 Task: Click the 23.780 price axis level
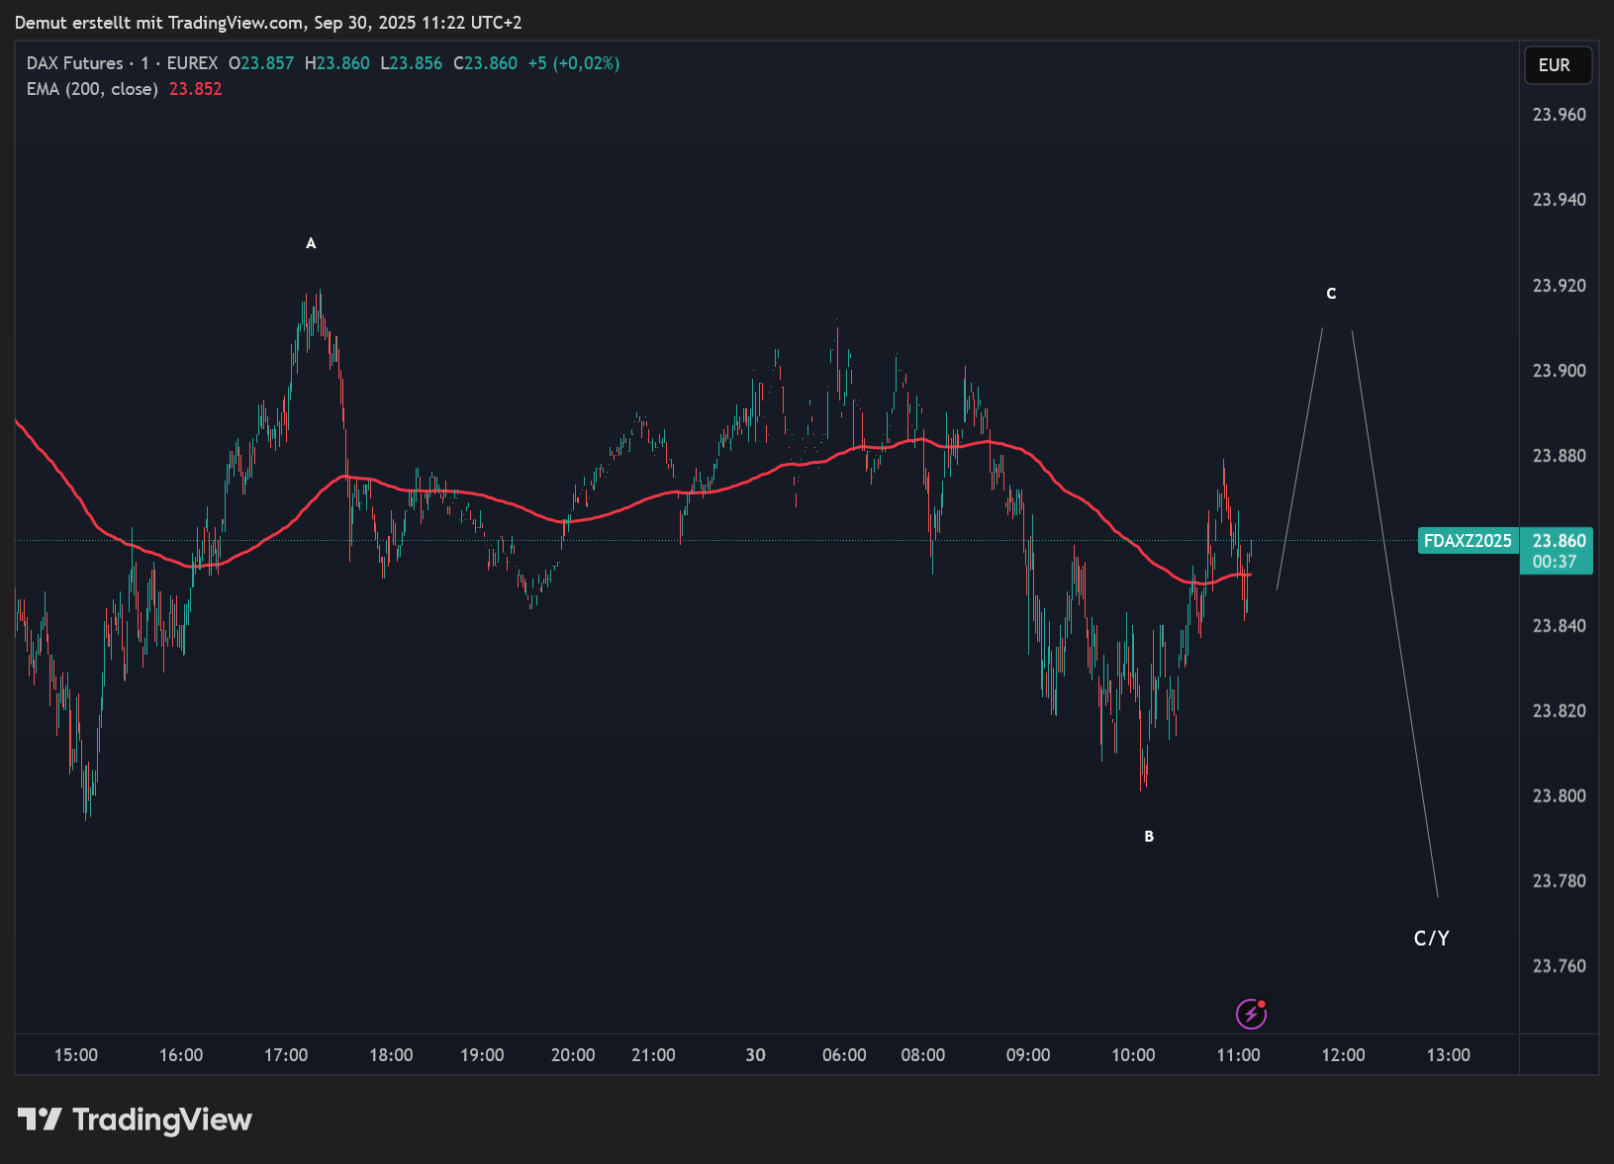pyautogui.click(x=1559, y=881)
